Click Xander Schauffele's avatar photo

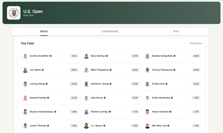tap(147, 56)
